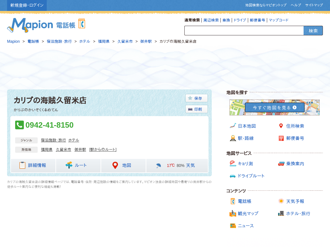330x247 pixels.
Task: Switch to the 乗換 search tab
Action: pyautogui.click(x=226, y=20)
